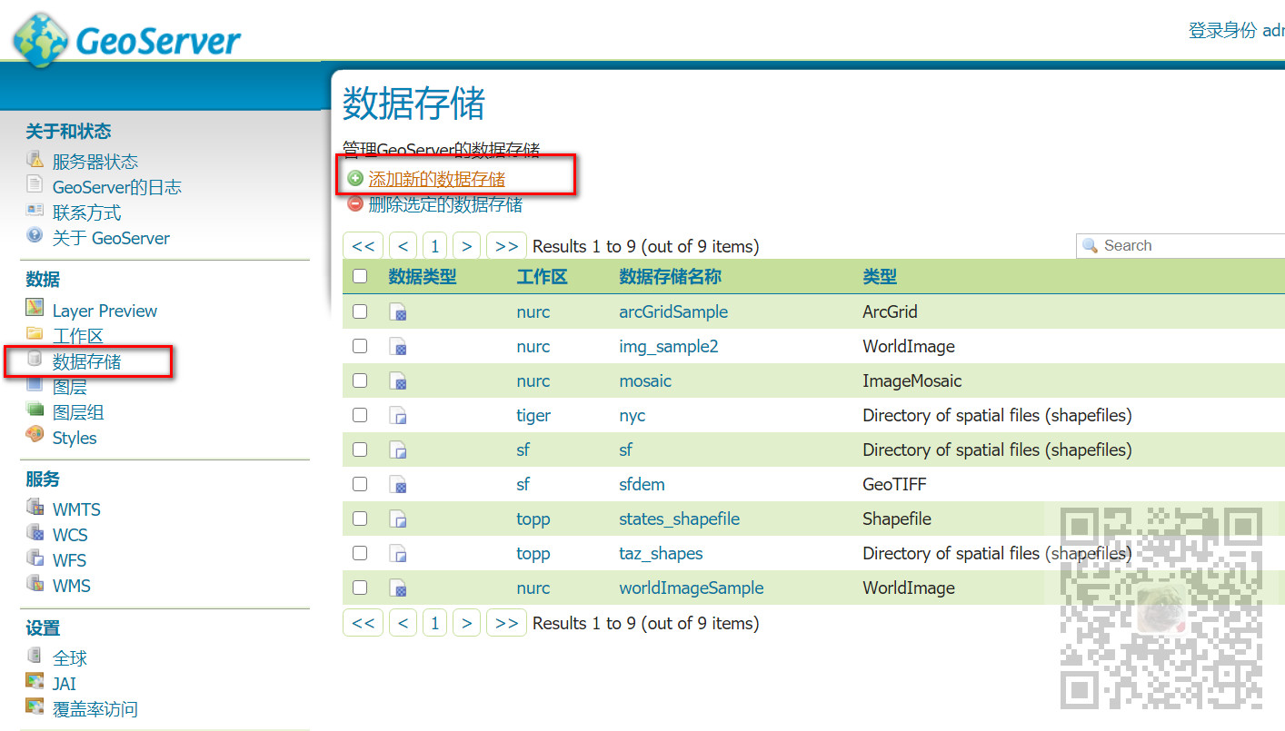The image size is (1285, 731).
Task: Click the raster type icon for arcGridSample
Action: [397, 312]
